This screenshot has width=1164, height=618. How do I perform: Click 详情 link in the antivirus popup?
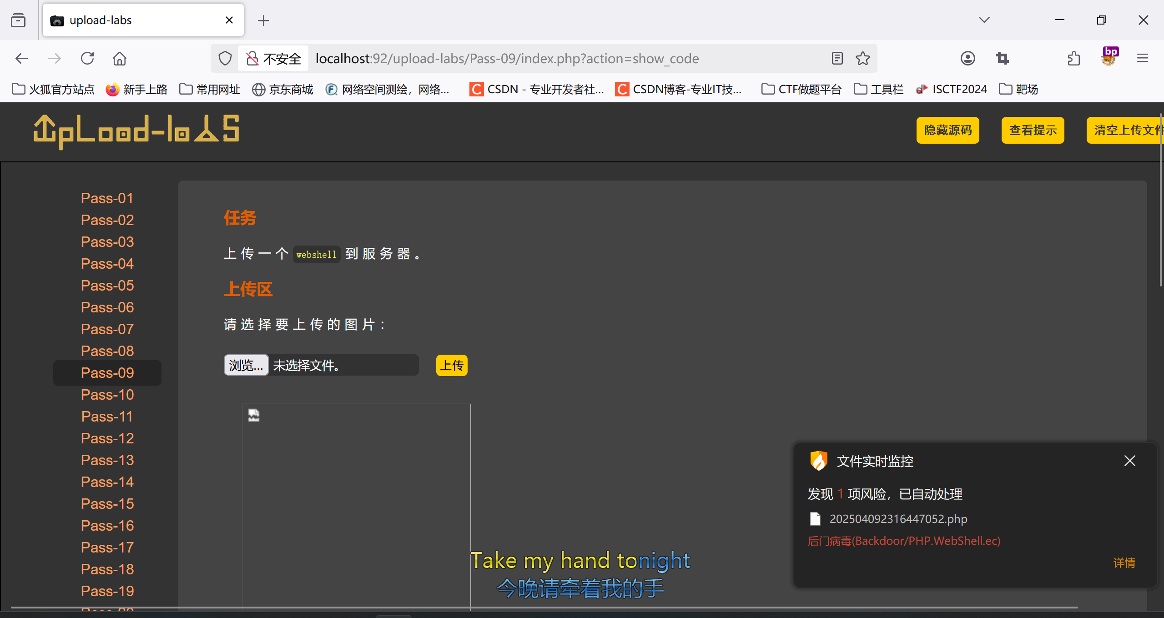(1124, 563)
